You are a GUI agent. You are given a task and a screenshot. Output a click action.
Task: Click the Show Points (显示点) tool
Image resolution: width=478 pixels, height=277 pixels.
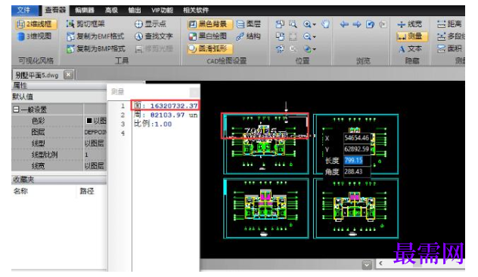click(x=151, y=23)
